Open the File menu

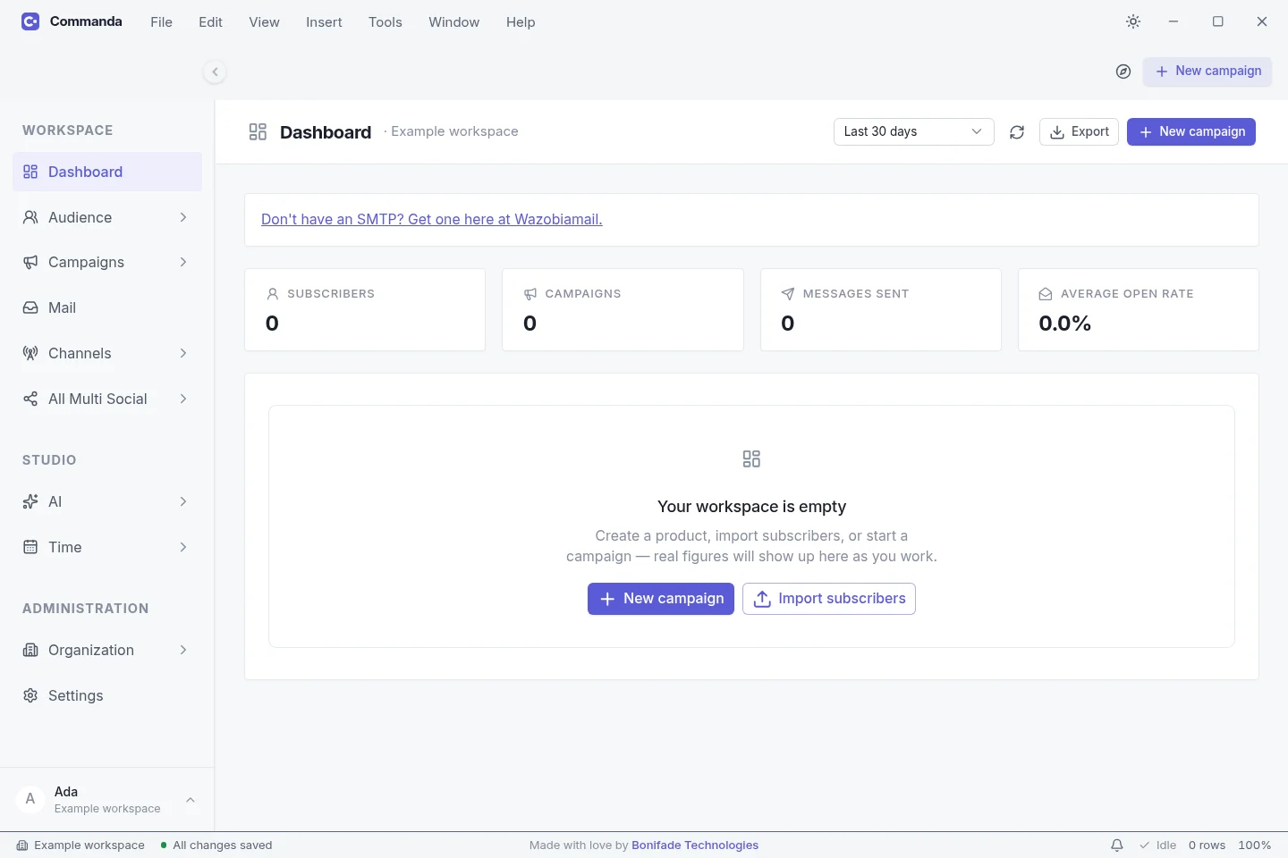162,22
